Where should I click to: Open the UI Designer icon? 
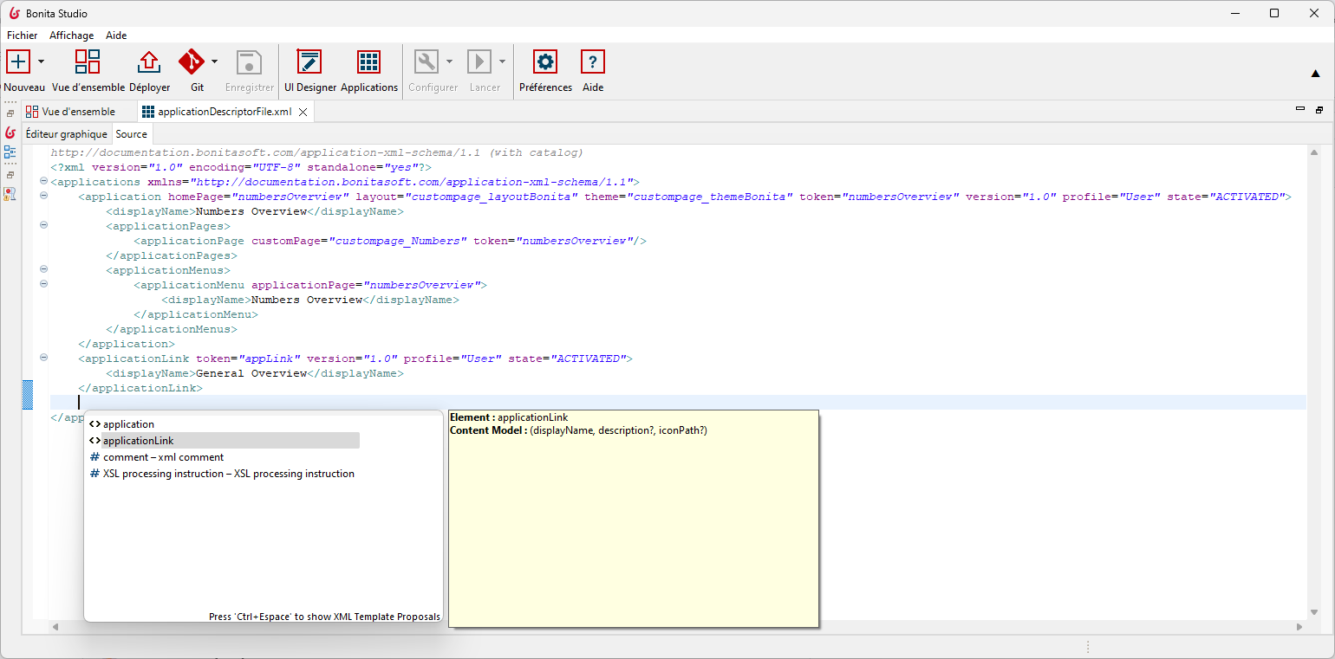(x=309, y=61)
